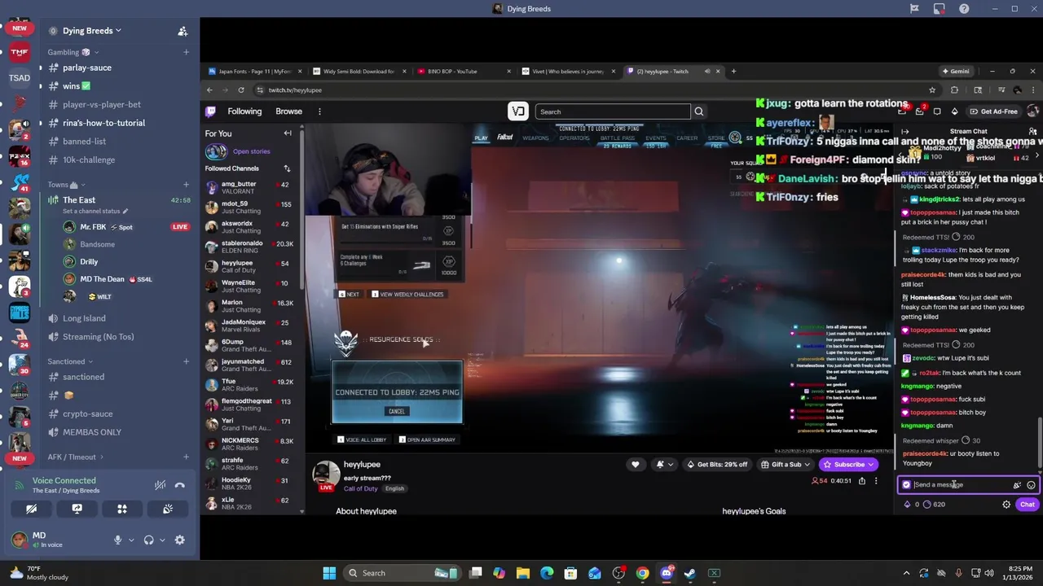The width and height of the screenshot is (1043, 586).
Task: Open the player-vs-player-bet channel
Action: (101, 104)
